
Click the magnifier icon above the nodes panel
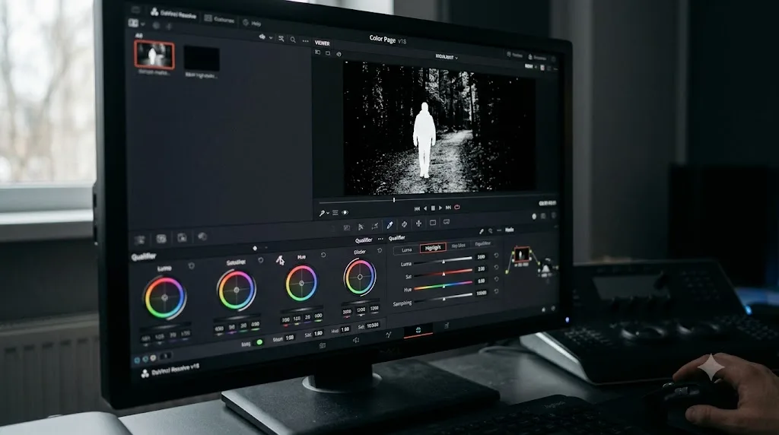(x=491, y=231)
